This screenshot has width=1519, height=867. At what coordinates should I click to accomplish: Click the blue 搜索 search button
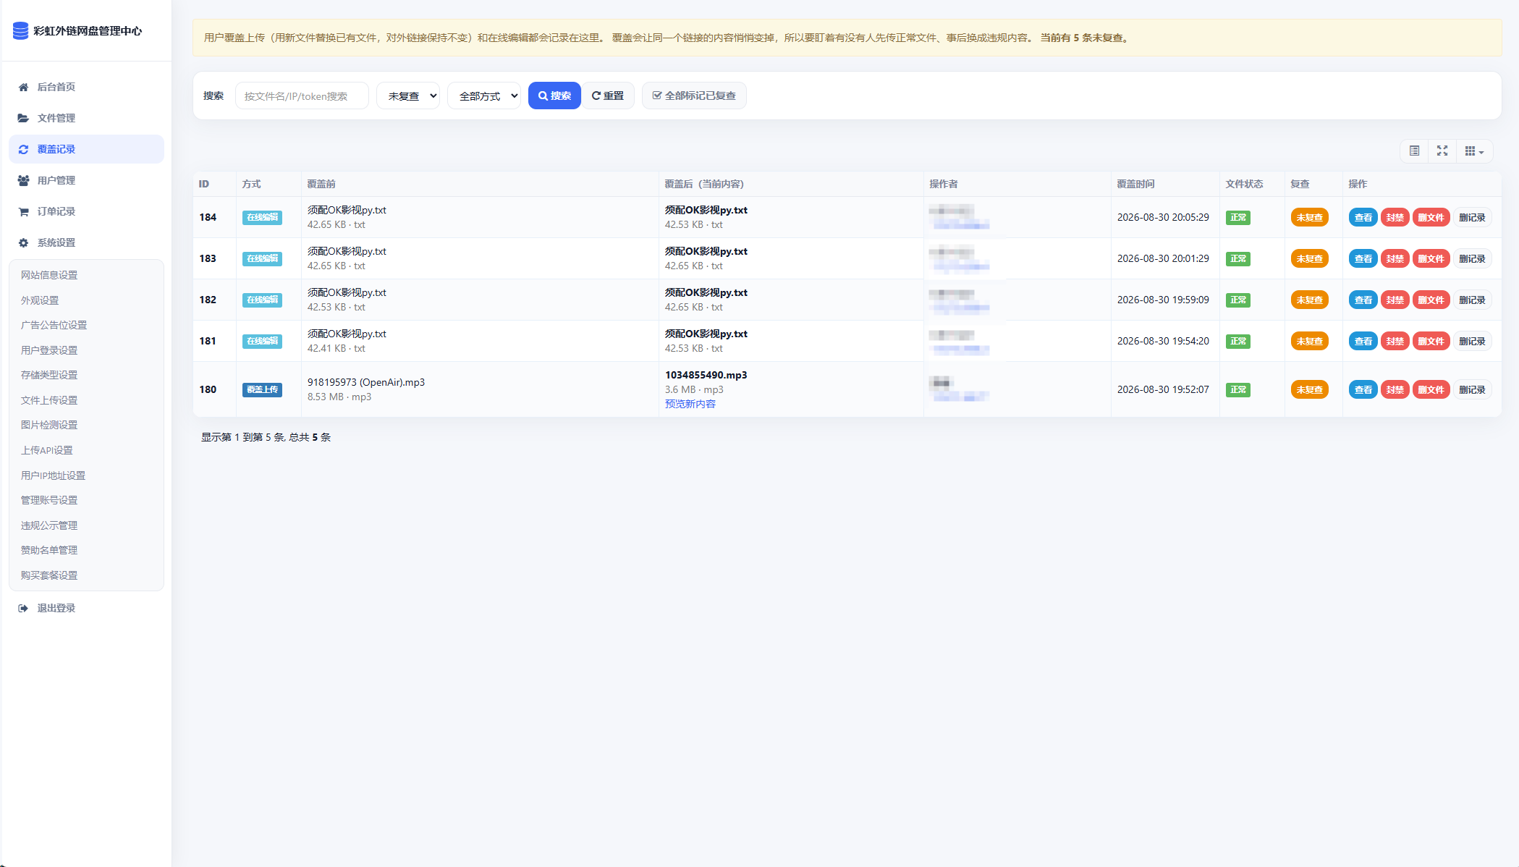(x=554, y=96)
